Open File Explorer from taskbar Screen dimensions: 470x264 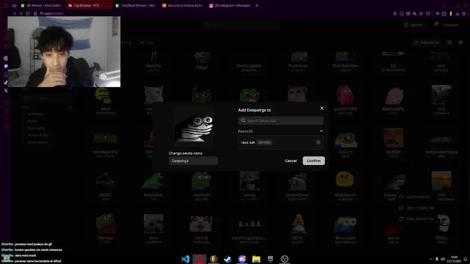[256, 259]
